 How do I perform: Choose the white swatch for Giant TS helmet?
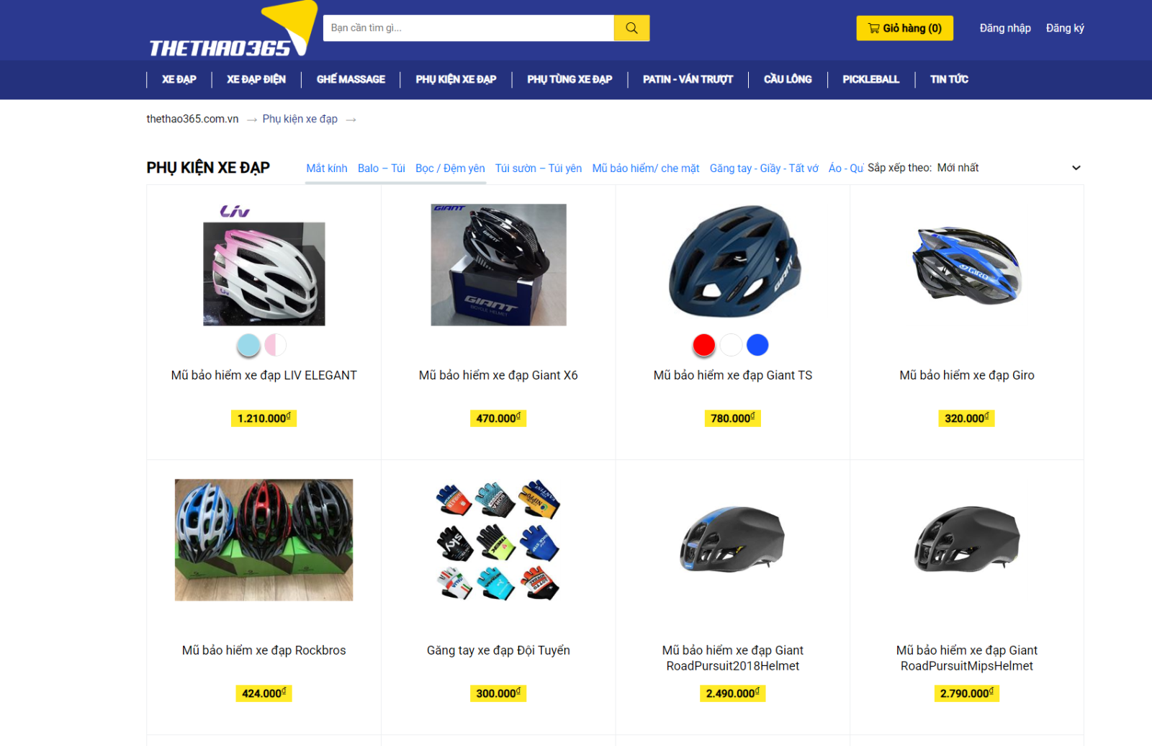click(731, 346)
